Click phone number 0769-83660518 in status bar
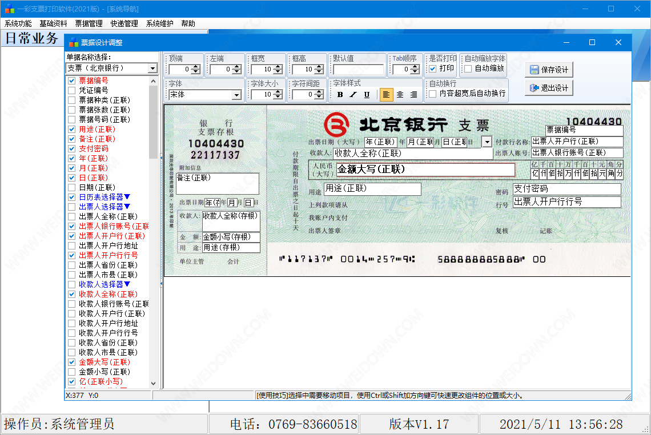The width and height of the screenshot is (651, 435). pyautogui.click(x=312, y=424)
